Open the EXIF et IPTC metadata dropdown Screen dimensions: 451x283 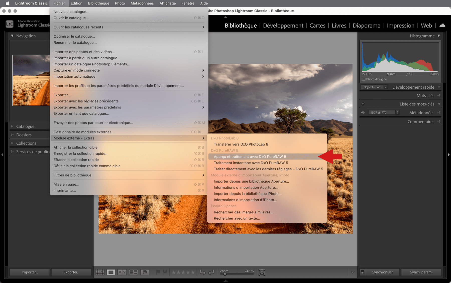[384, 112]
